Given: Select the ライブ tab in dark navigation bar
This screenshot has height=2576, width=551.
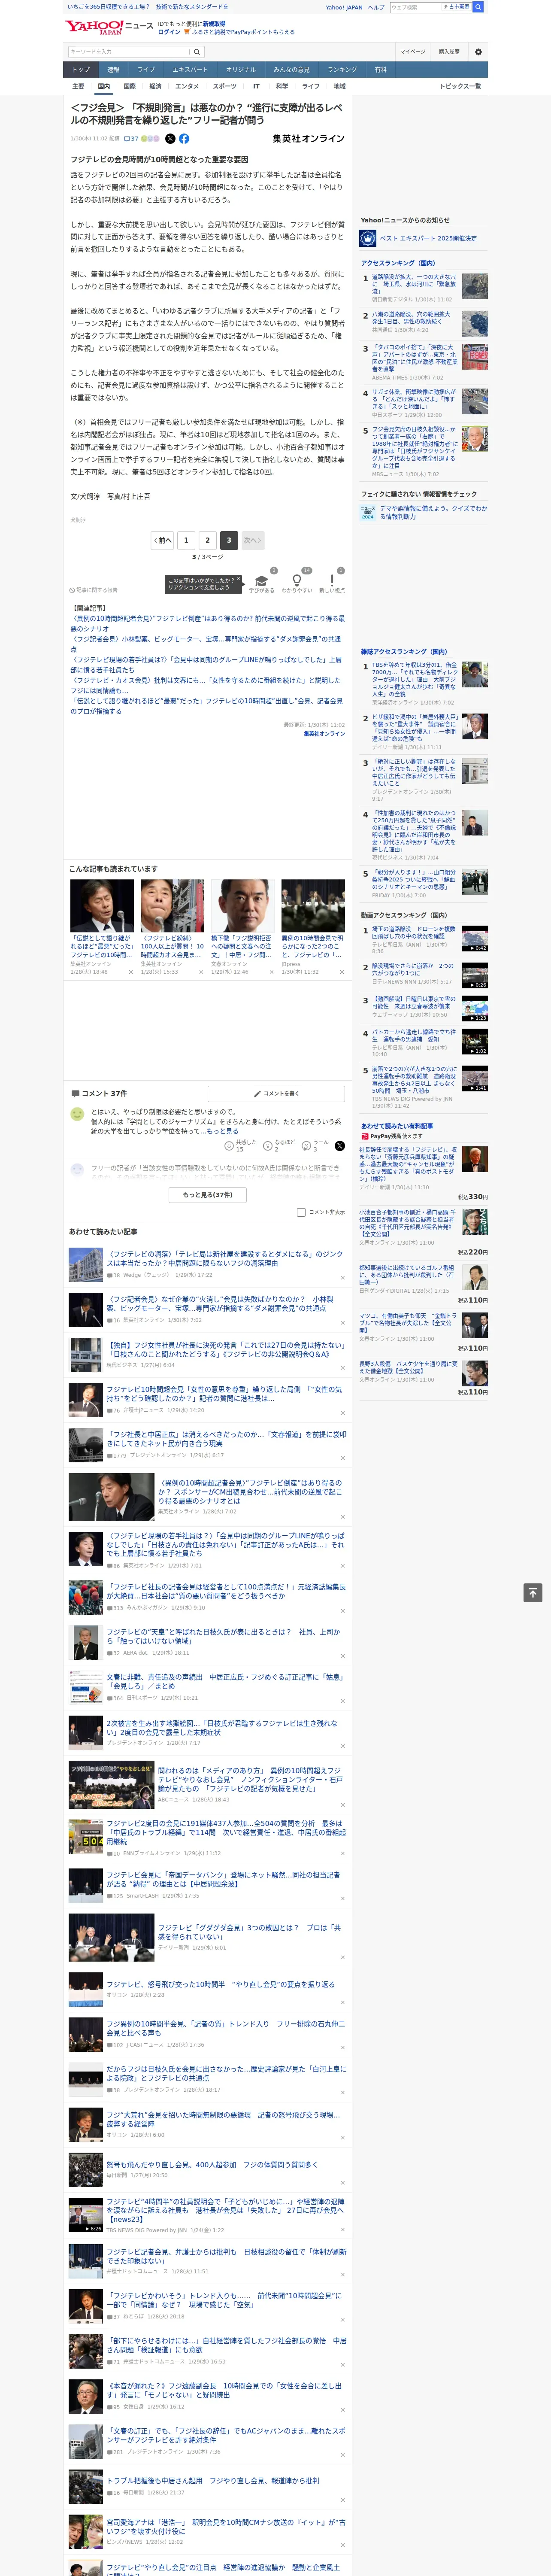Looking at the screenshot, I should pyautogui.click(x=146, y=70).
